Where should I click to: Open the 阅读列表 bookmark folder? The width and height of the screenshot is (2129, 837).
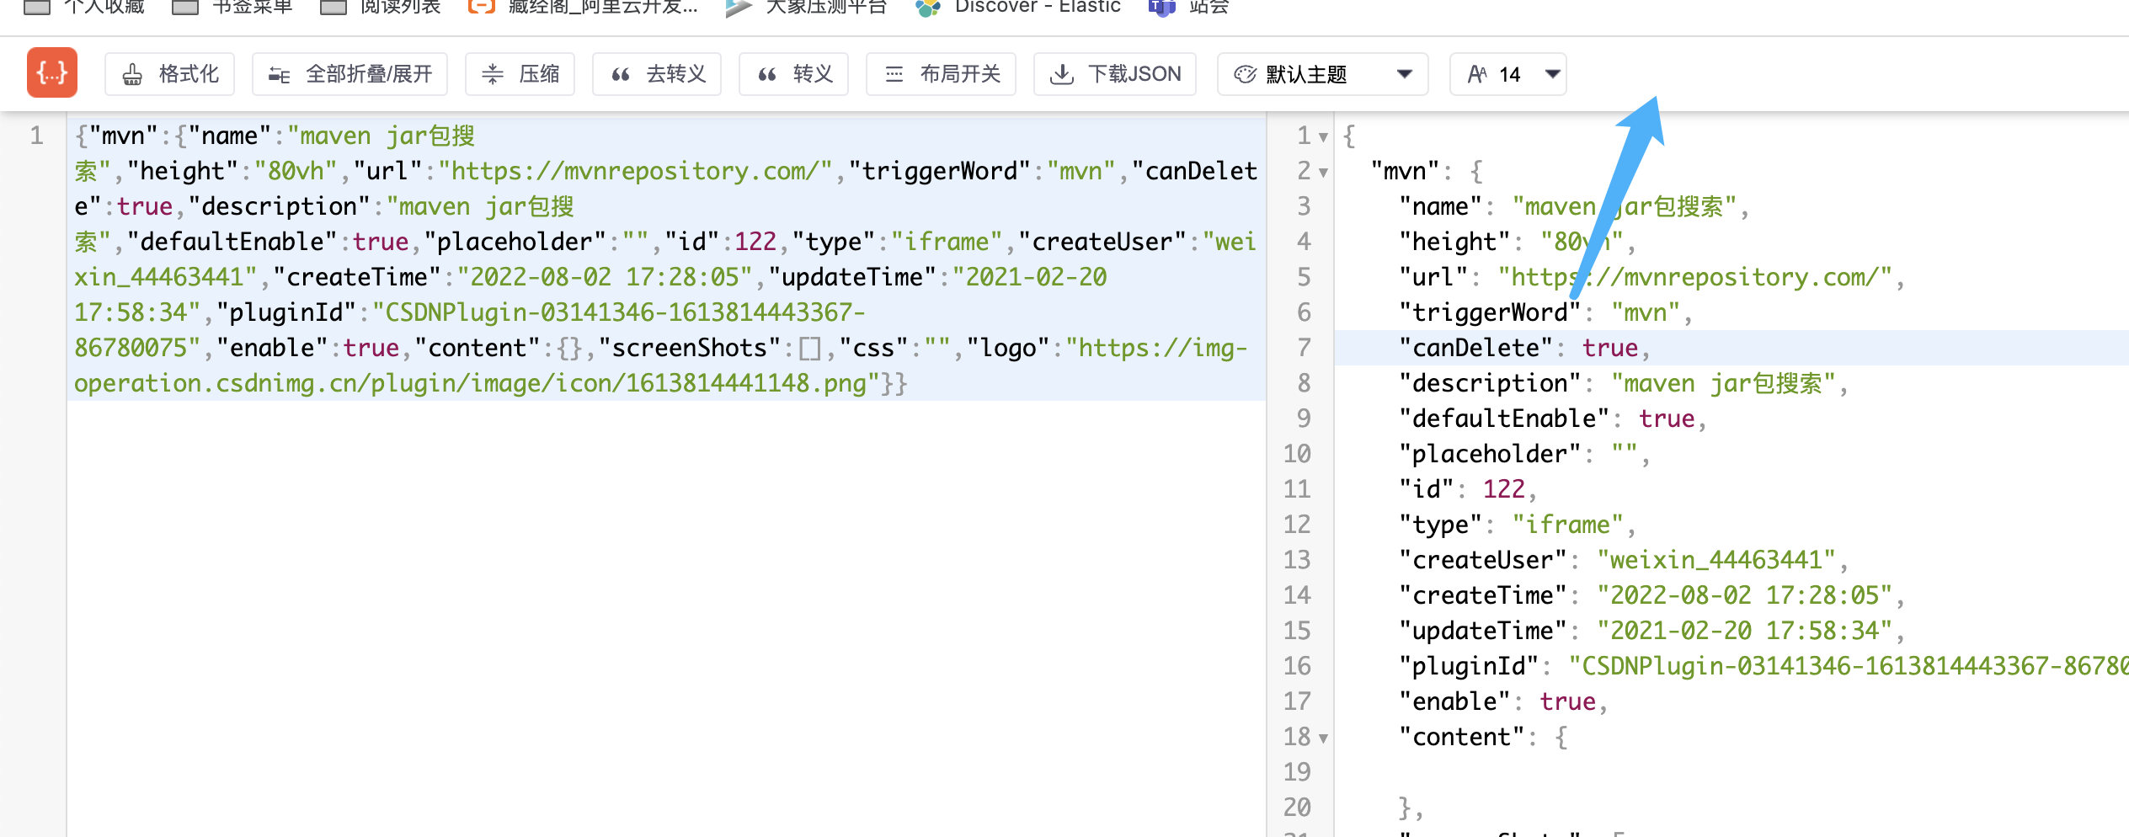coord(381,7)
